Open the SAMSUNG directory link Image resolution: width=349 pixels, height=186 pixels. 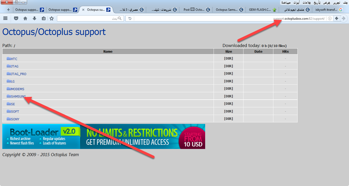[18, 97]
